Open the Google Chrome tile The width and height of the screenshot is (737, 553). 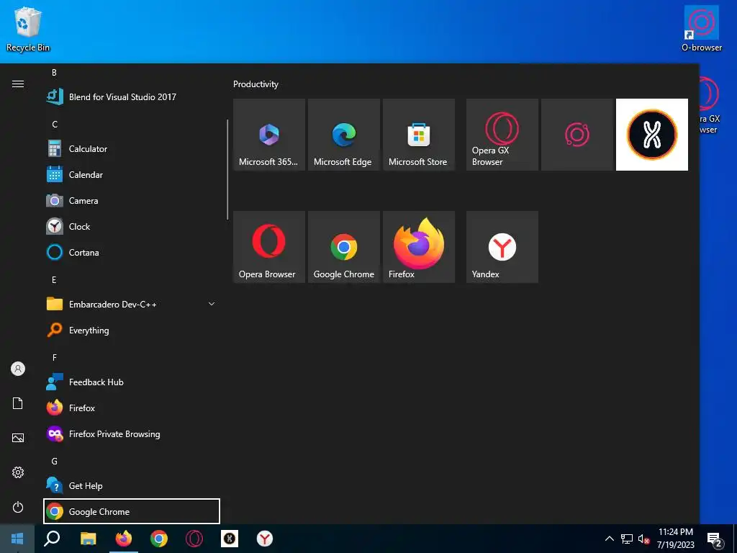tap(343, 247)
